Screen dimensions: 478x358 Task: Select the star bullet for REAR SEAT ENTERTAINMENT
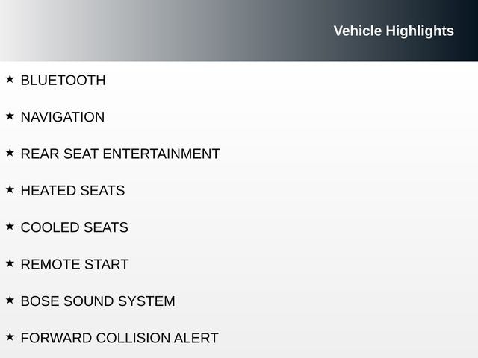pos(10,152)
